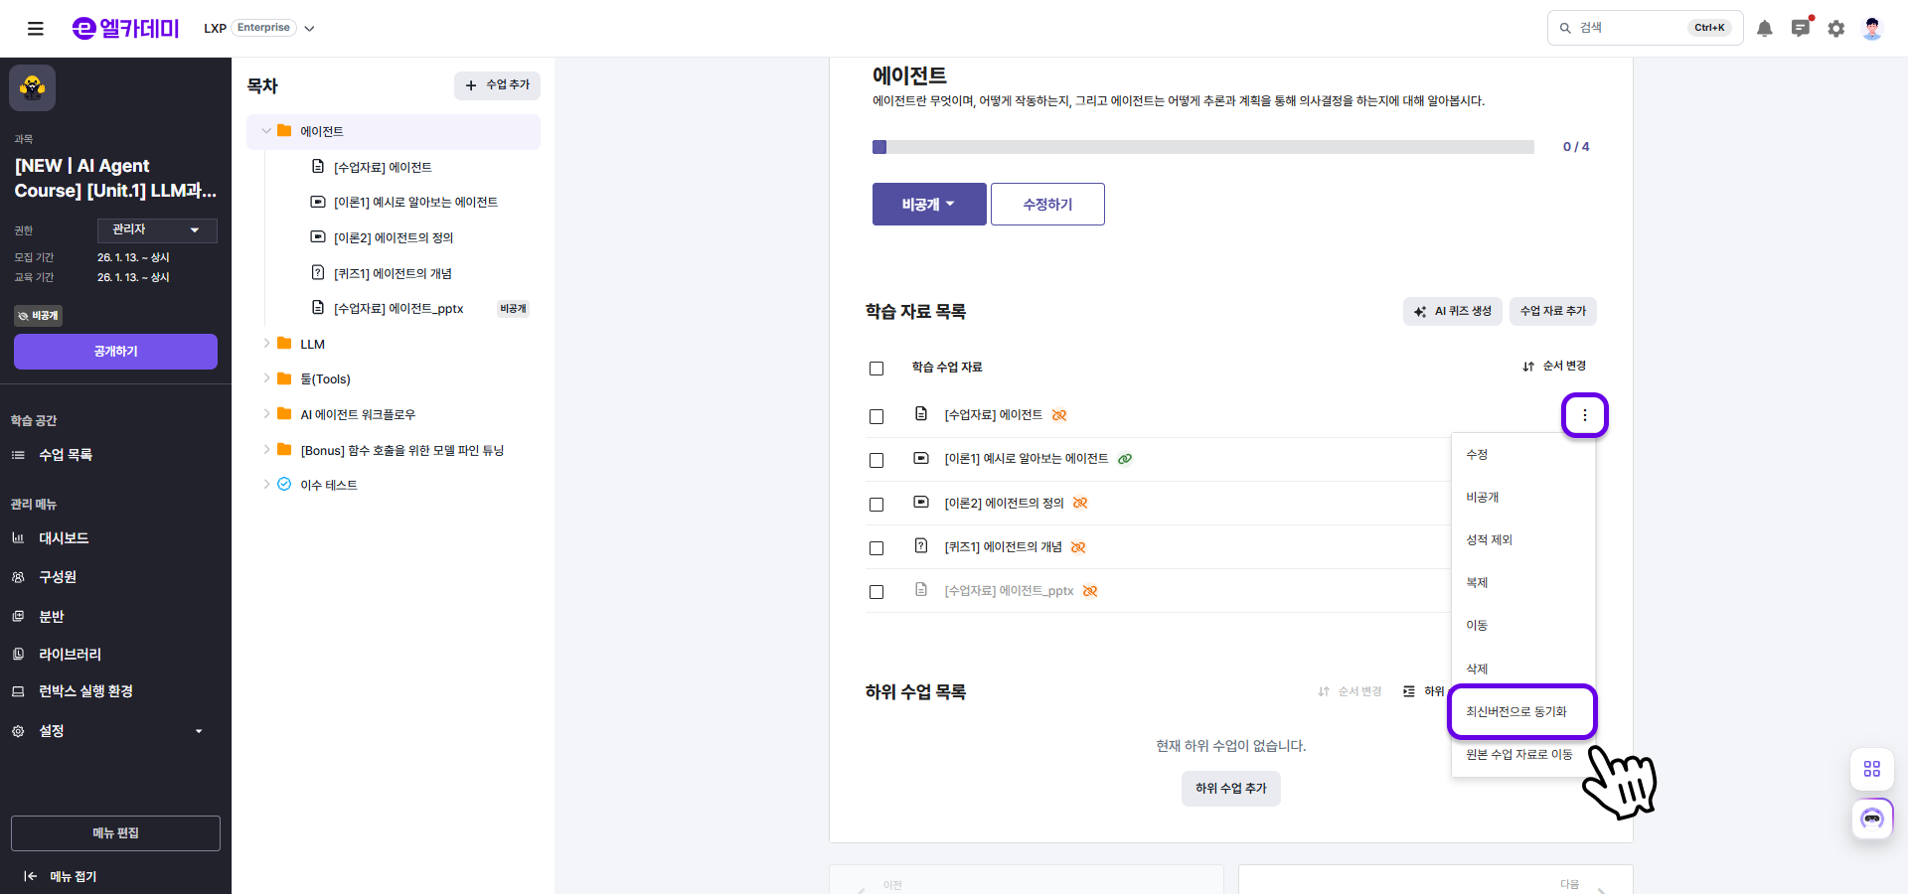Expand the LLM folder in 목차

pyautogui.click(x=266, y=344)
